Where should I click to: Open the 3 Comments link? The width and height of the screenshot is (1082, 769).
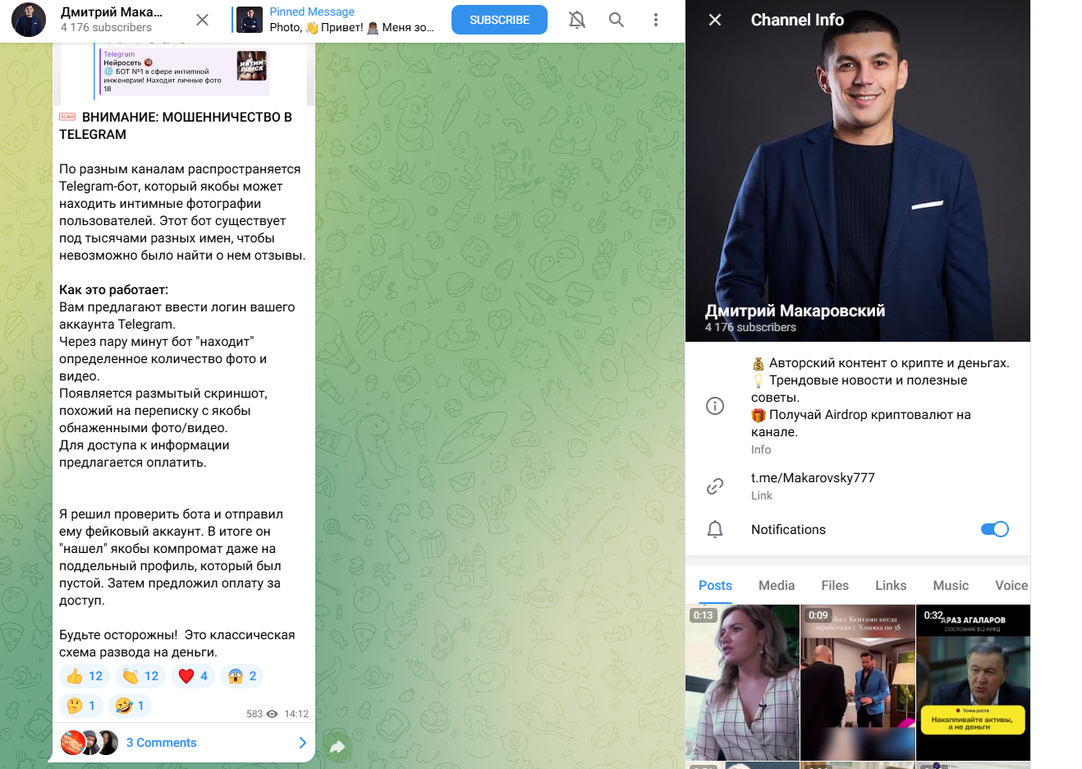pyautogui.click(x=162, y=743)
